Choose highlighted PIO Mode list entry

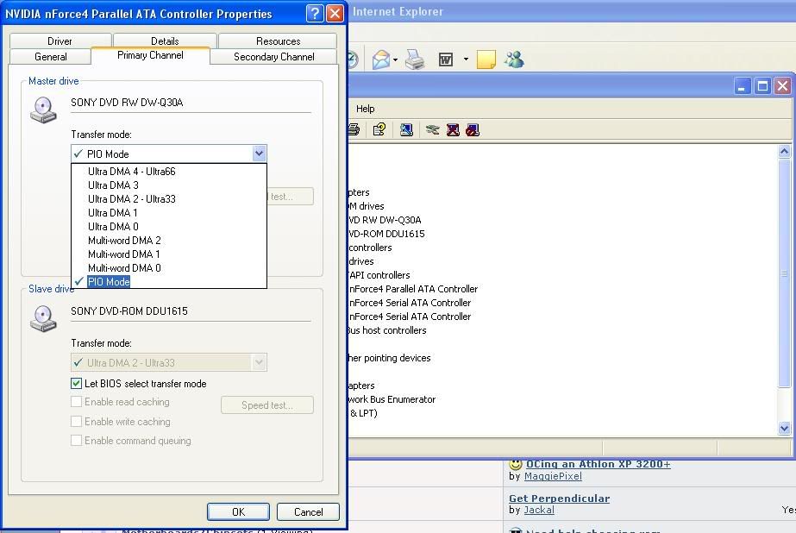(x=169, y=281)
